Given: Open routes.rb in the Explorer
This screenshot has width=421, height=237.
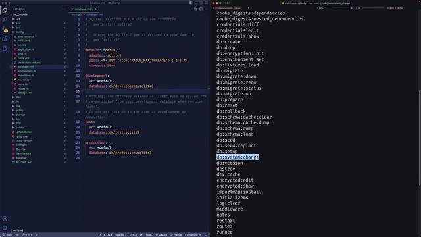Looking at the screenshot, I should (x=23, y=88).
